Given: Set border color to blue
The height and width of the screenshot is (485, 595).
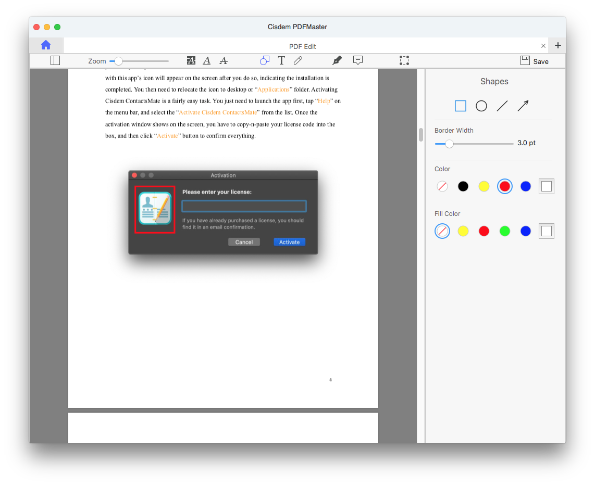Looking at the screenshot, I should tap(526, 186).
